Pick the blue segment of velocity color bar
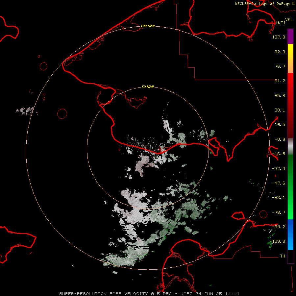The height and width of the screenshot is (296, 296). [290, 234]
